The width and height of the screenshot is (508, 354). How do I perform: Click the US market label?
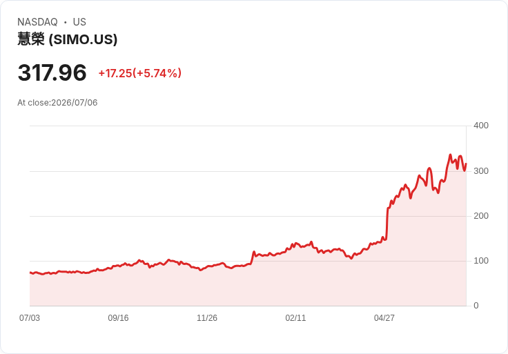(x=79, y=22)
